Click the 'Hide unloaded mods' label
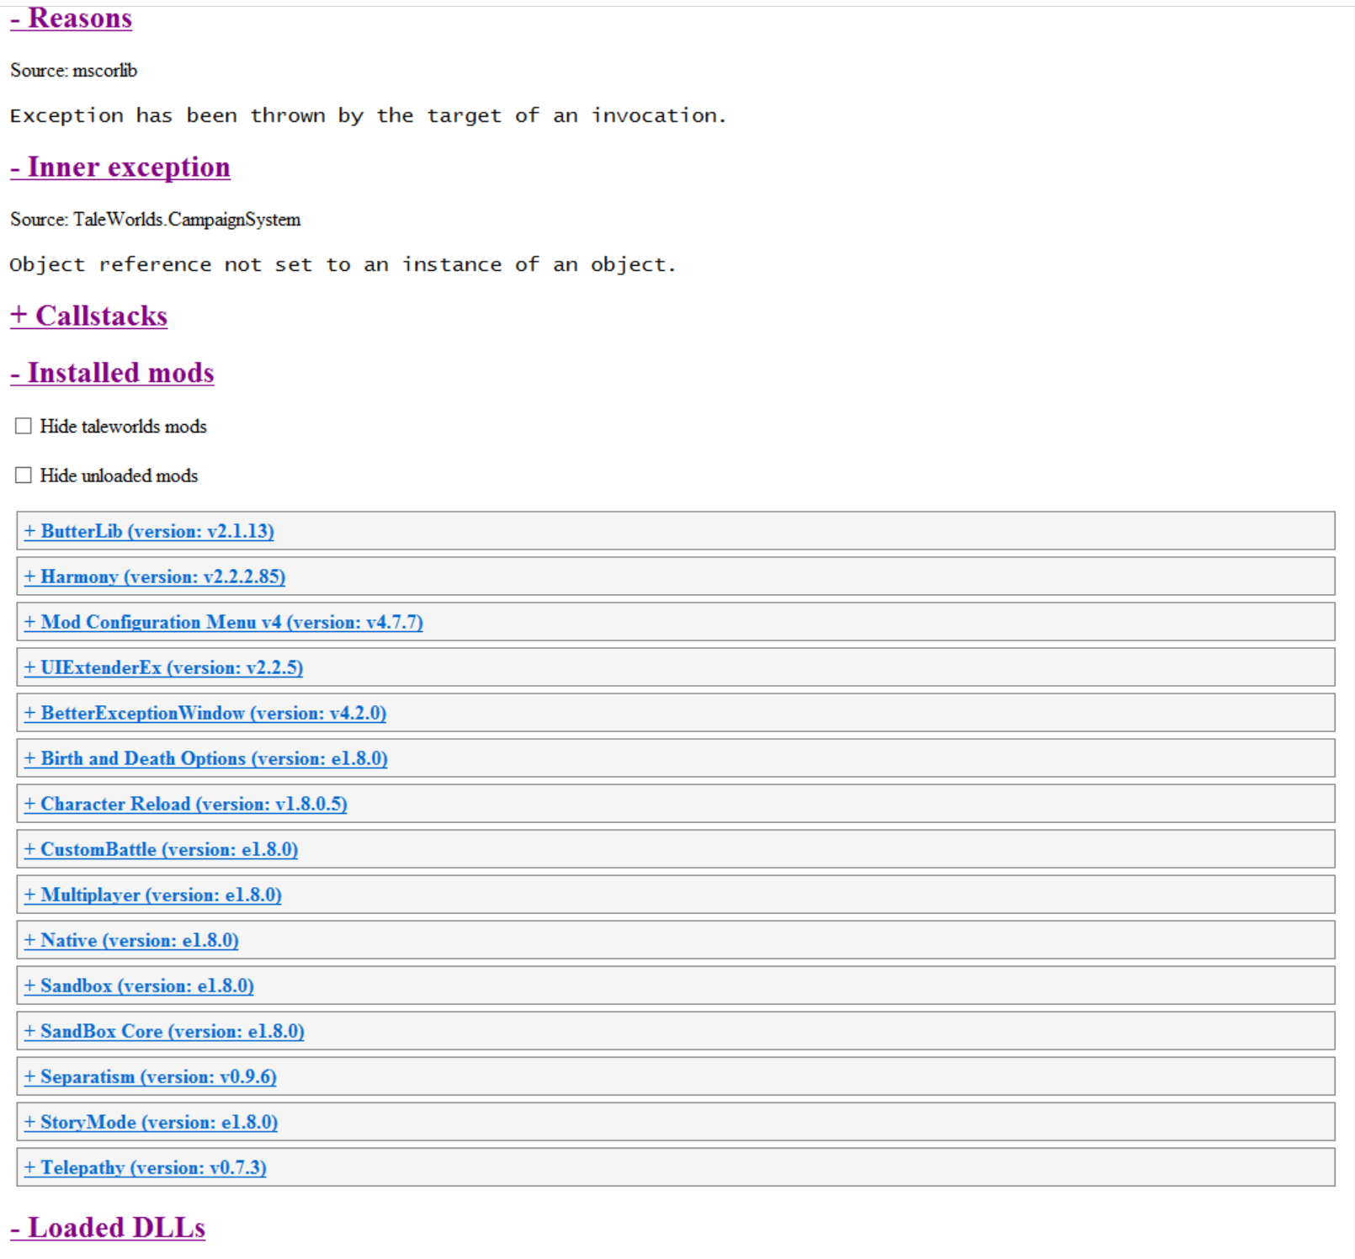This screenshot has width=1355, height=1259. tap(120, 475)
